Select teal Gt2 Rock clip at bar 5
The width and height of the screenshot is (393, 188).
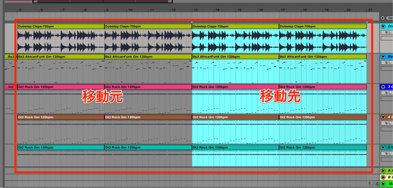61,147
